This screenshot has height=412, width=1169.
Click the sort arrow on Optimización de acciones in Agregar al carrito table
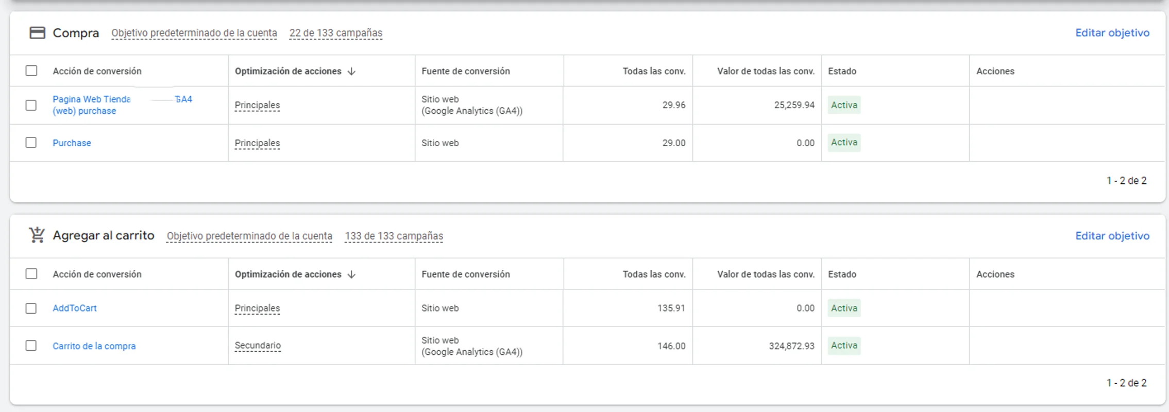click(351, 274)
